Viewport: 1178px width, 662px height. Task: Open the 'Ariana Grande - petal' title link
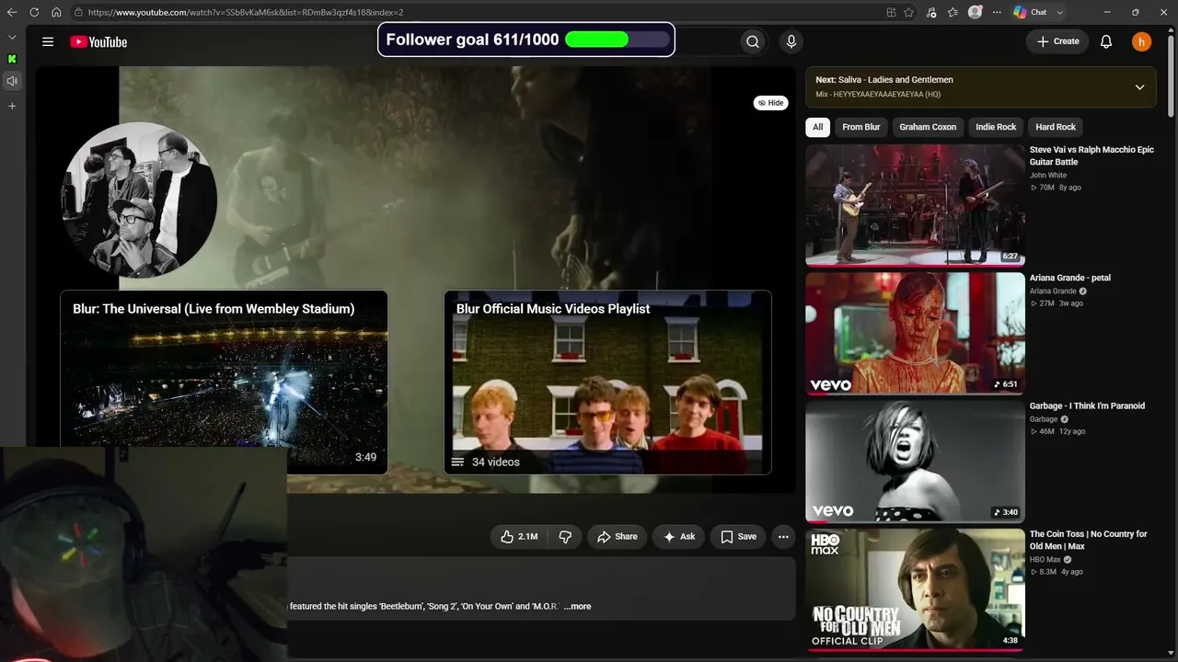tap(1070, 278)
